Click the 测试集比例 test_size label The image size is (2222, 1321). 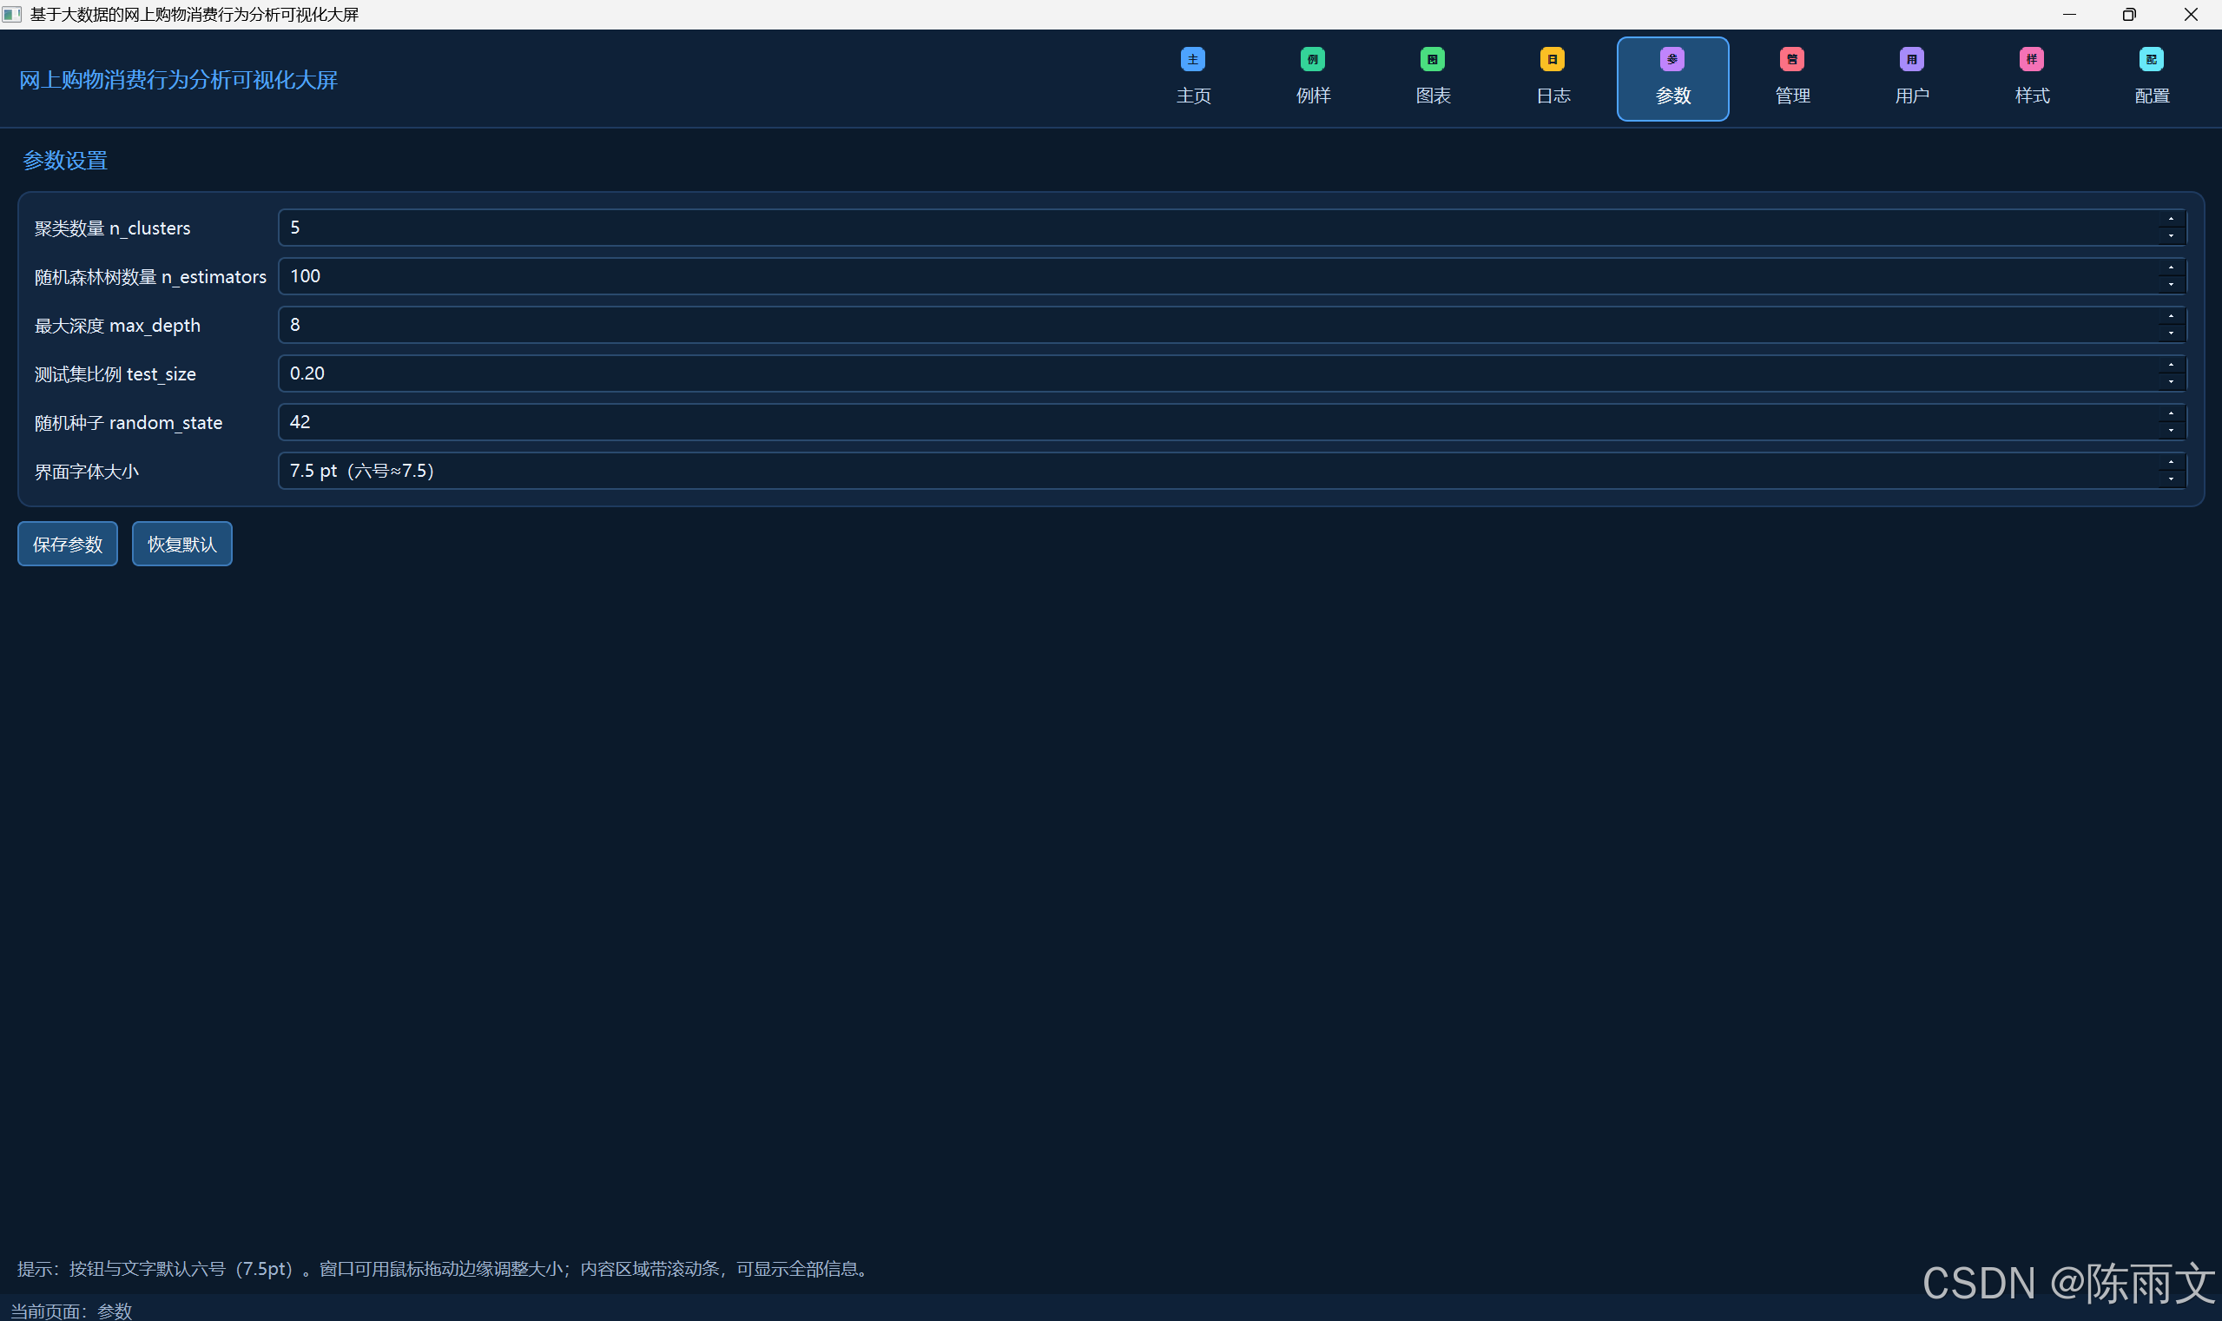pyautogui.click(x=115, y=374)
